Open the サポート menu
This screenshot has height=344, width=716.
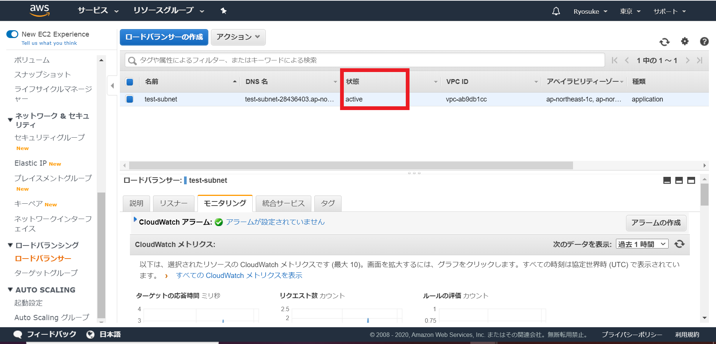[670, 12]
